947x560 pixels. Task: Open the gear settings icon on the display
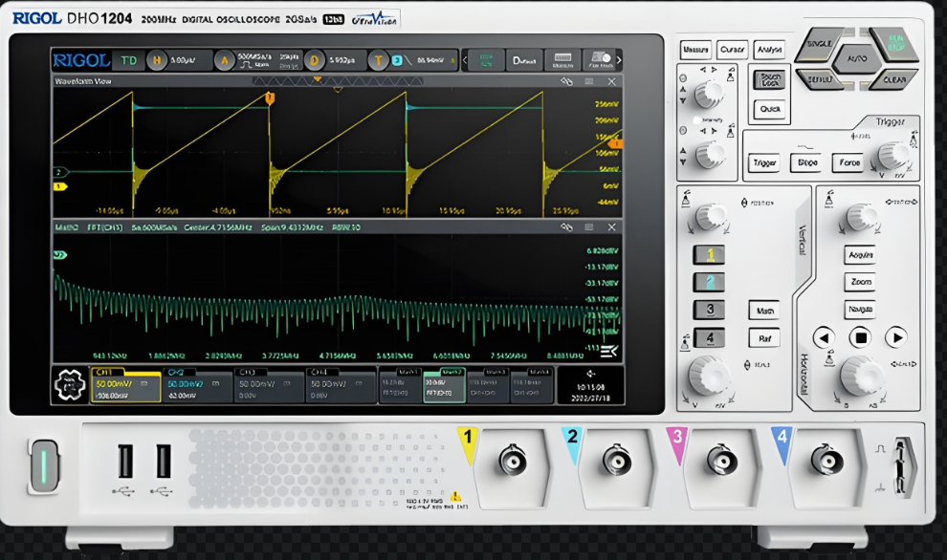[70, 385]
